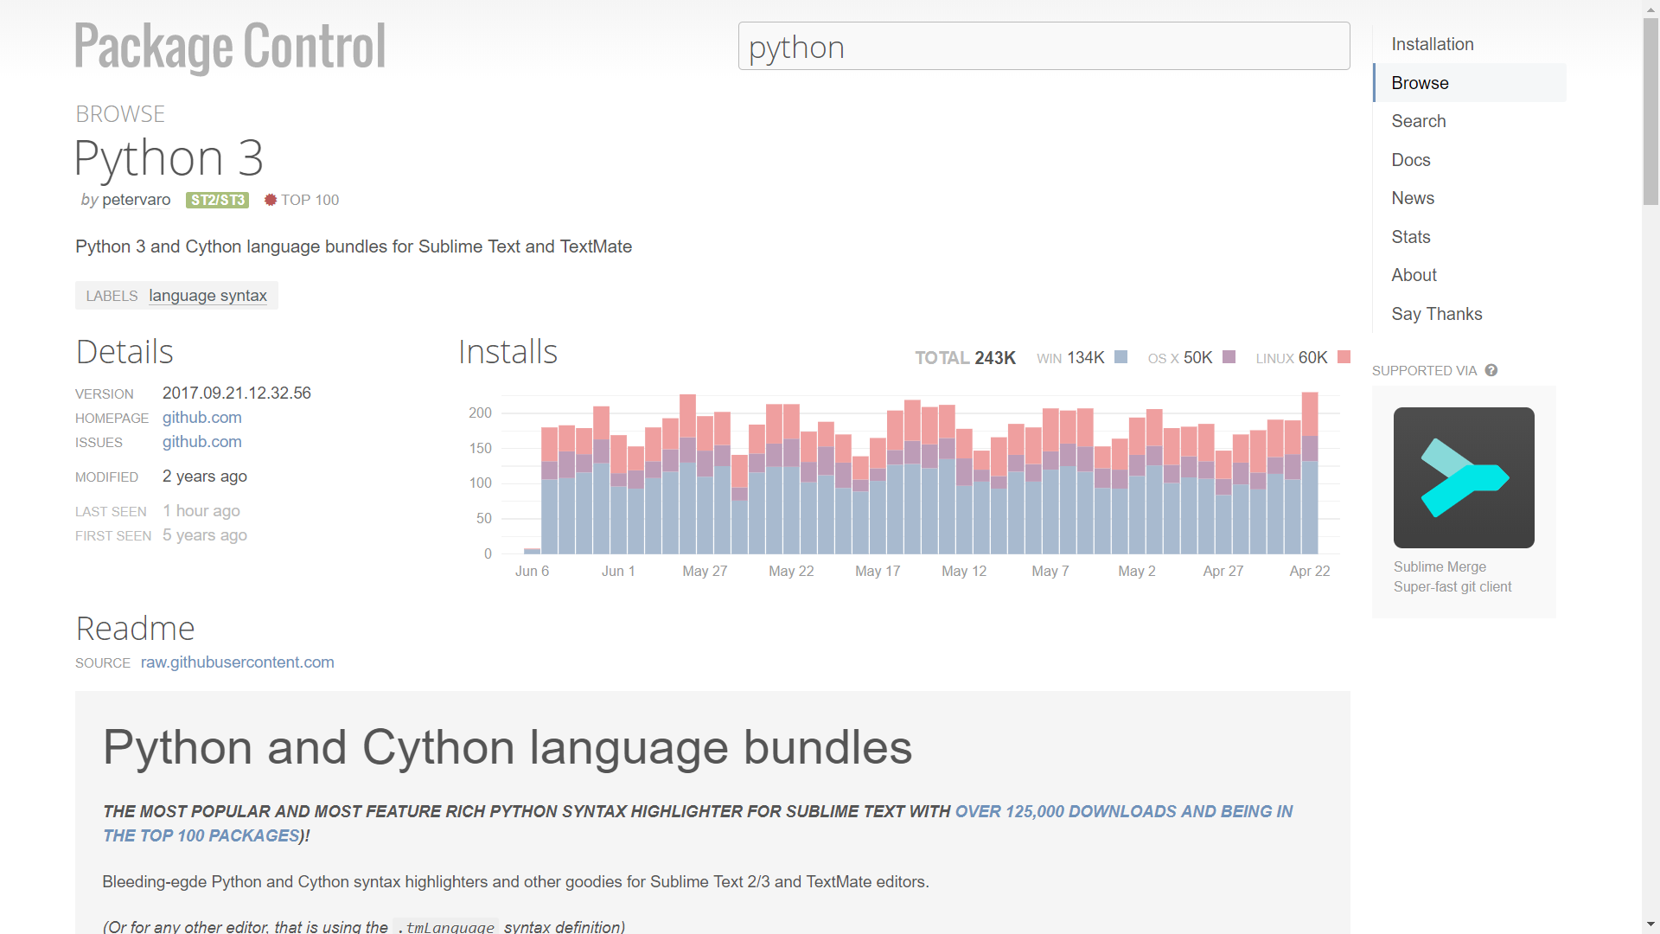The image size is (1660, 934).
Task: Click the red TOP 100 badge icon
Action: [271, 200]
